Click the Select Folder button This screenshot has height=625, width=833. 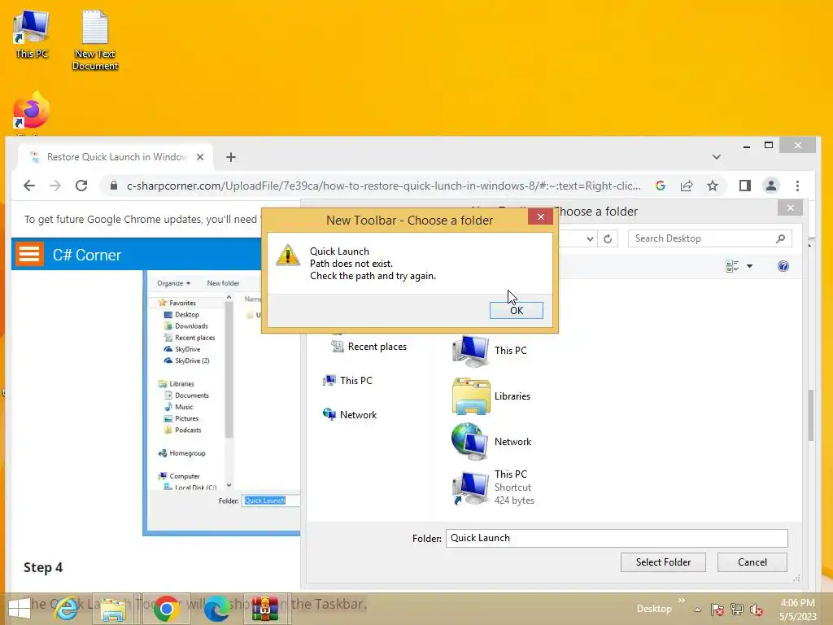coord(663,562)
